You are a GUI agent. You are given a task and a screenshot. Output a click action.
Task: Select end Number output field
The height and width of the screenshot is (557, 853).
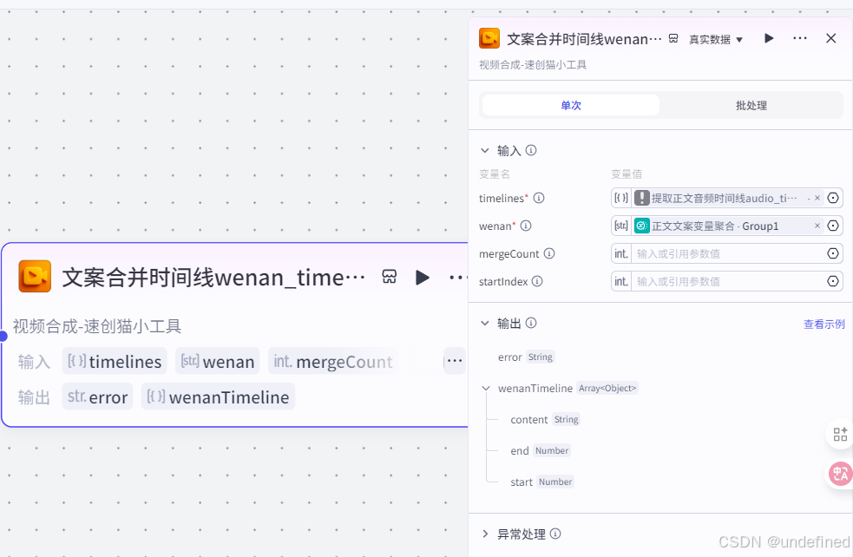pos(541,451)
